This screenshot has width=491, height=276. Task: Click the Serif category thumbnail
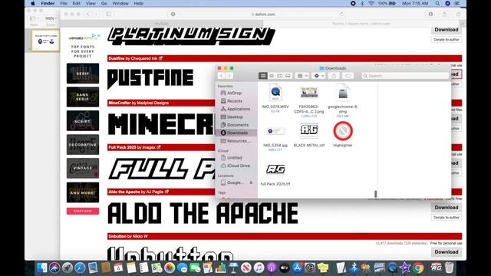(83, 74)
